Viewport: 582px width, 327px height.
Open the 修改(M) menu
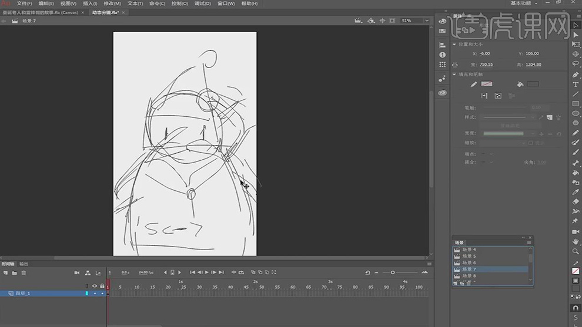tap(112, 4)
